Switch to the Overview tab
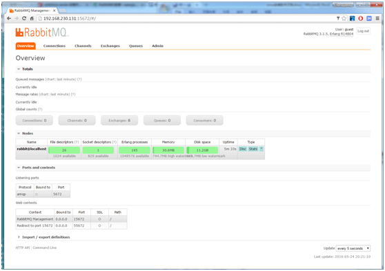Image resolution: width=385 pixels, height=271 pixels. point(26,46)
